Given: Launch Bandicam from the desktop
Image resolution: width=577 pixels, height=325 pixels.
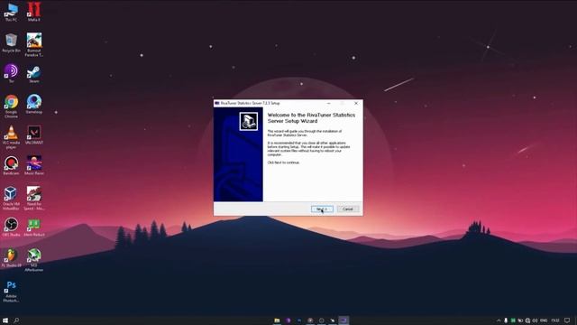Looking at the screenshot, I should click(11, 166).
